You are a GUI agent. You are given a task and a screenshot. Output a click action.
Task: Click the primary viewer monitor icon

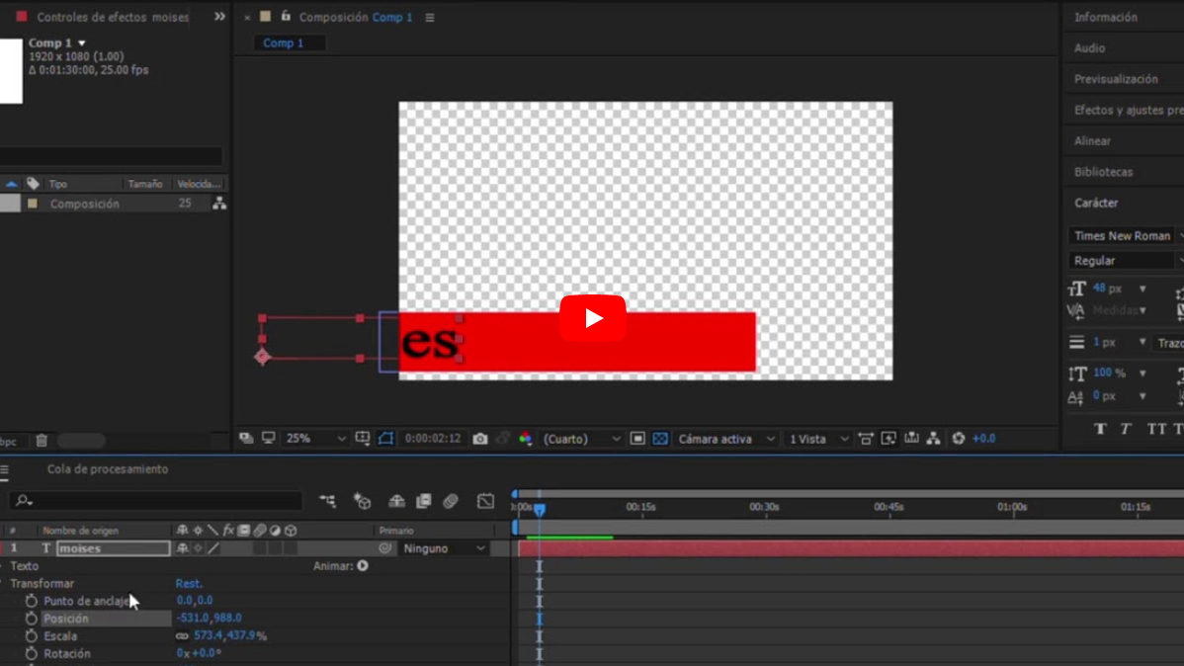[268, 439]
